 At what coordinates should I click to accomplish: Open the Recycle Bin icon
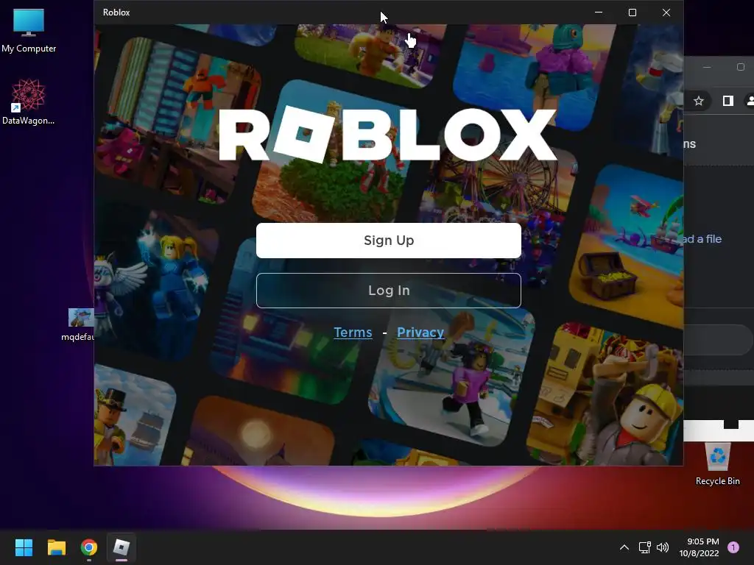click(x=717, y=464)
